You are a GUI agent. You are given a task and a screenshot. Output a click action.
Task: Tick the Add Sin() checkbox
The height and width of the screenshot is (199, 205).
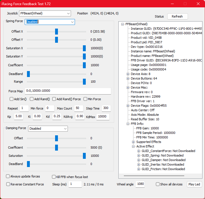click(12, 99)
